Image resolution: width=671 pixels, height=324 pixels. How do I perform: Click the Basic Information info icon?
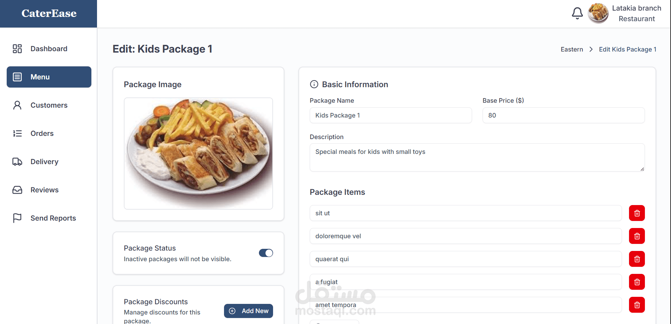pos(314,84)
